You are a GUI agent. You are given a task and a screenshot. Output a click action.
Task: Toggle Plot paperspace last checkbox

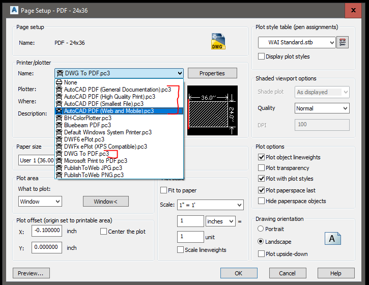pos(261,190)
